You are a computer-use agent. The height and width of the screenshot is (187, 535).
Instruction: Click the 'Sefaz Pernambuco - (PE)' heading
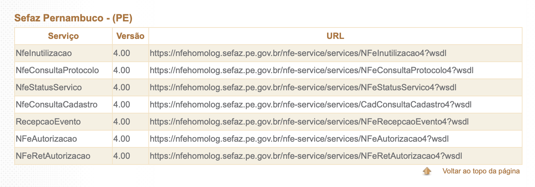click(73, 18)
